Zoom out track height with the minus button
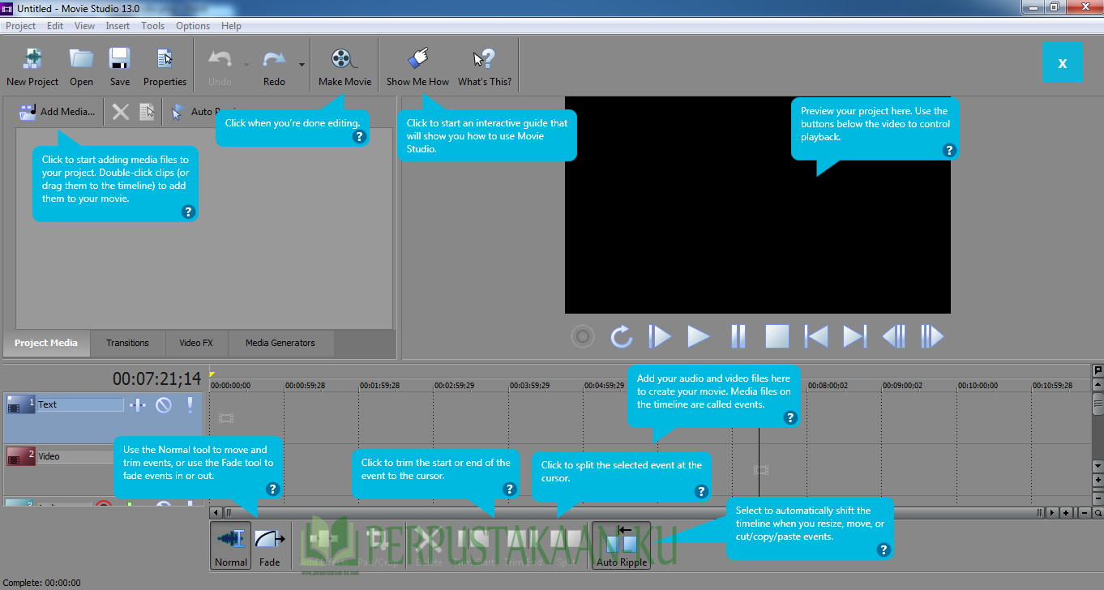 pyautogui.click(x=1098, y=498)
